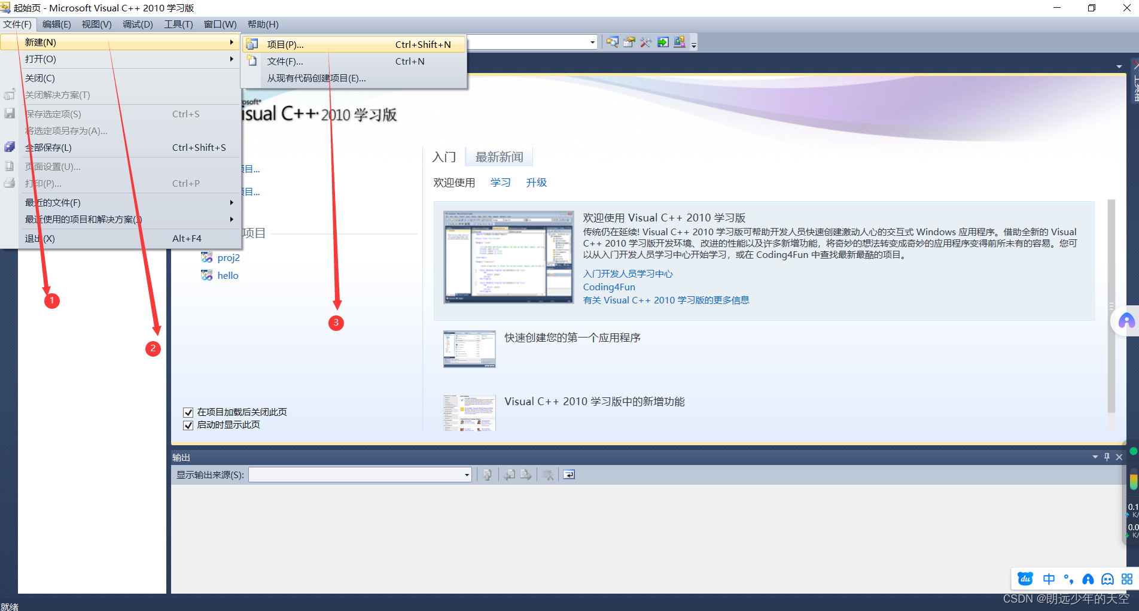Open the IME toolbox grid icon
1139x611 pixels.
point(1127,579)
